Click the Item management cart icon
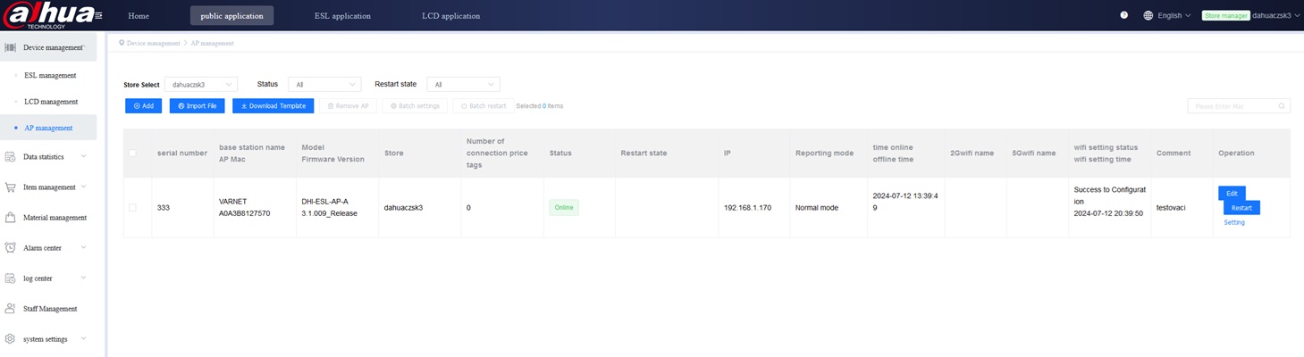Viewport: 1304px width, 357px height. 10,187
